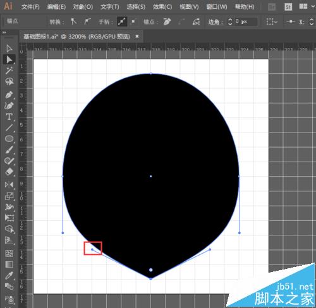Convert selected anchor to corner point

[73, 21]
